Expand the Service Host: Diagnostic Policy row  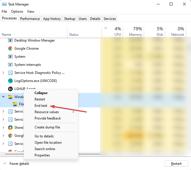tap(3, 73)
